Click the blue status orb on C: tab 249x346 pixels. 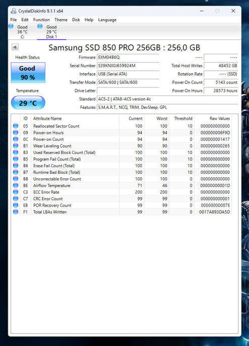pyautogui.click(x=11, y=26)
